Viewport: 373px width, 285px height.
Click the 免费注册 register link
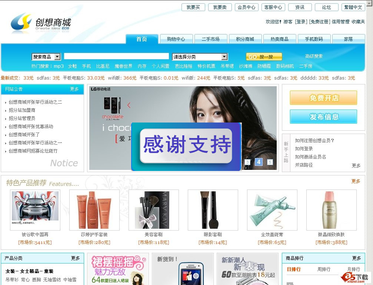click(320, 22)
